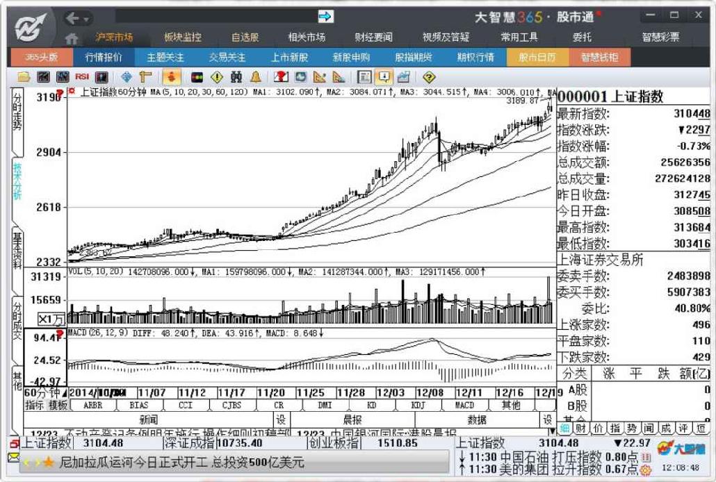The height and width of the screenshot is (482, 716).
Task: Open the folder icon in the toolbar
Action: [24, 77]
